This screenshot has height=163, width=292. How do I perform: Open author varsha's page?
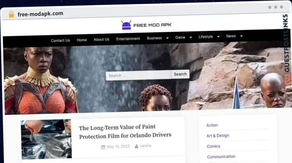(x=146, y=146)
